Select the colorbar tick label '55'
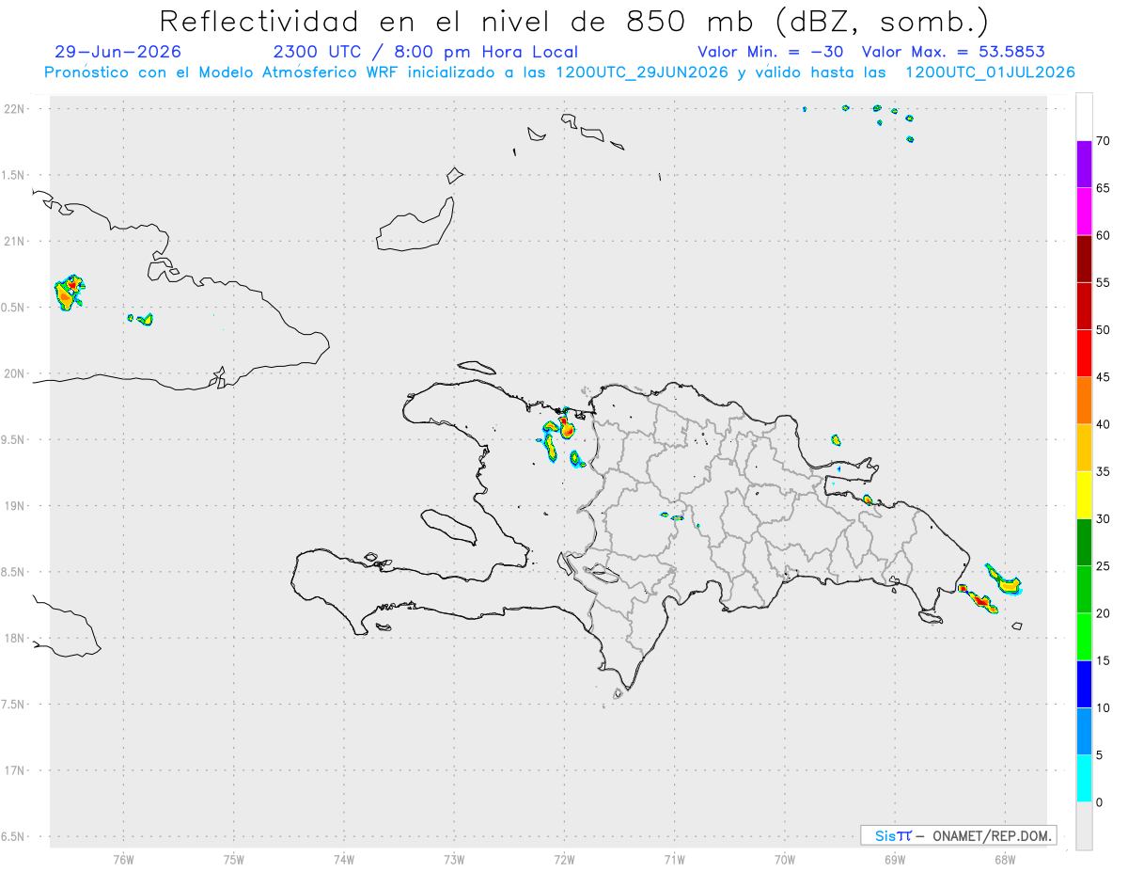Screen dimensions: 1128x872 point(1103,283)
